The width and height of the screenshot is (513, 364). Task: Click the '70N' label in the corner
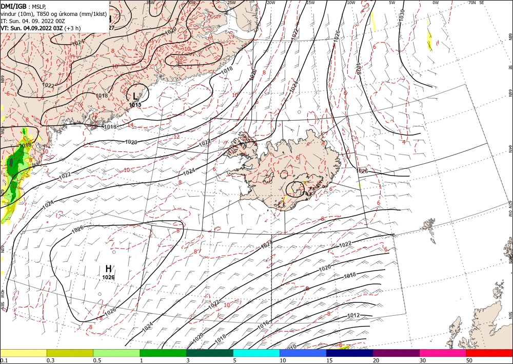[472, 3]
